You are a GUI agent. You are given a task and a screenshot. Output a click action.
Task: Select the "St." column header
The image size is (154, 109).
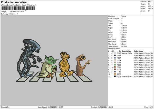[120, 51]
